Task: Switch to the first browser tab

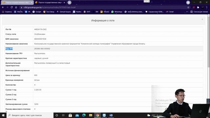Action: click(17, 3)
